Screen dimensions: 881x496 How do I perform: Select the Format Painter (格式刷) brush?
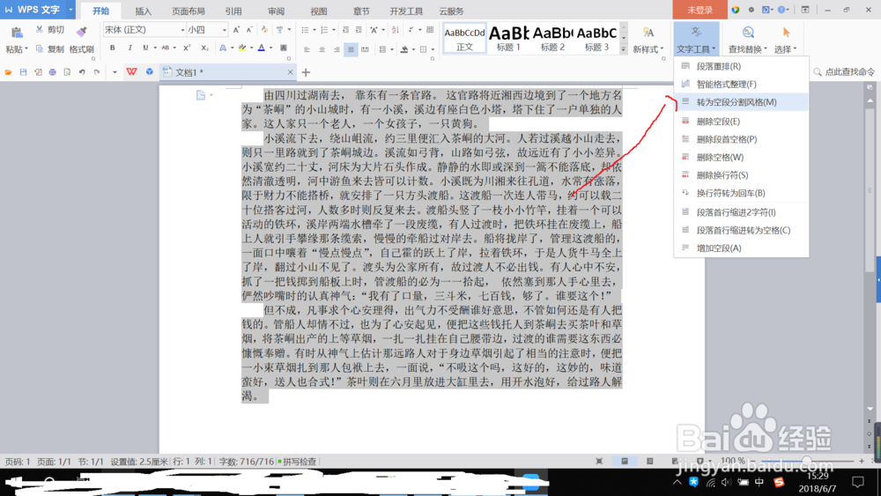click(x=81, y=32)
